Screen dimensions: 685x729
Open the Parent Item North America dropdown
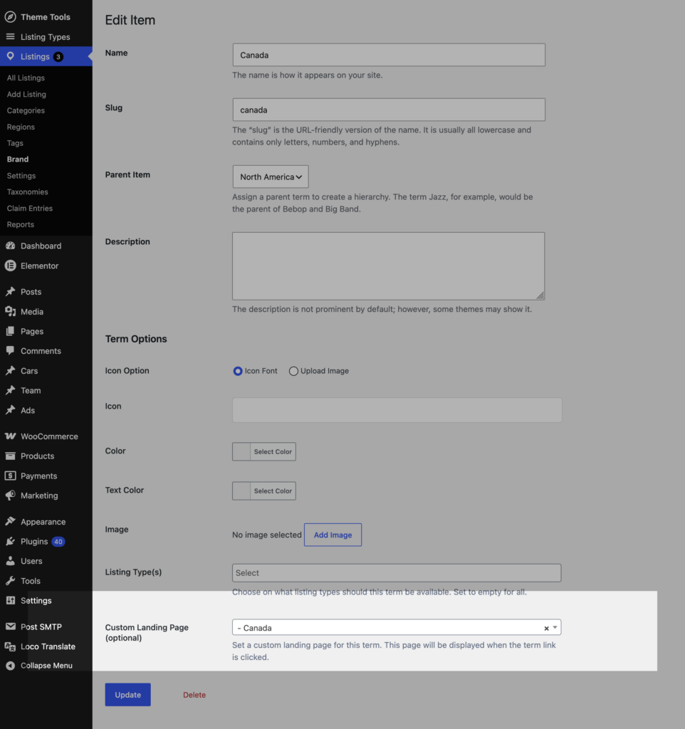(x=271, y=177)
